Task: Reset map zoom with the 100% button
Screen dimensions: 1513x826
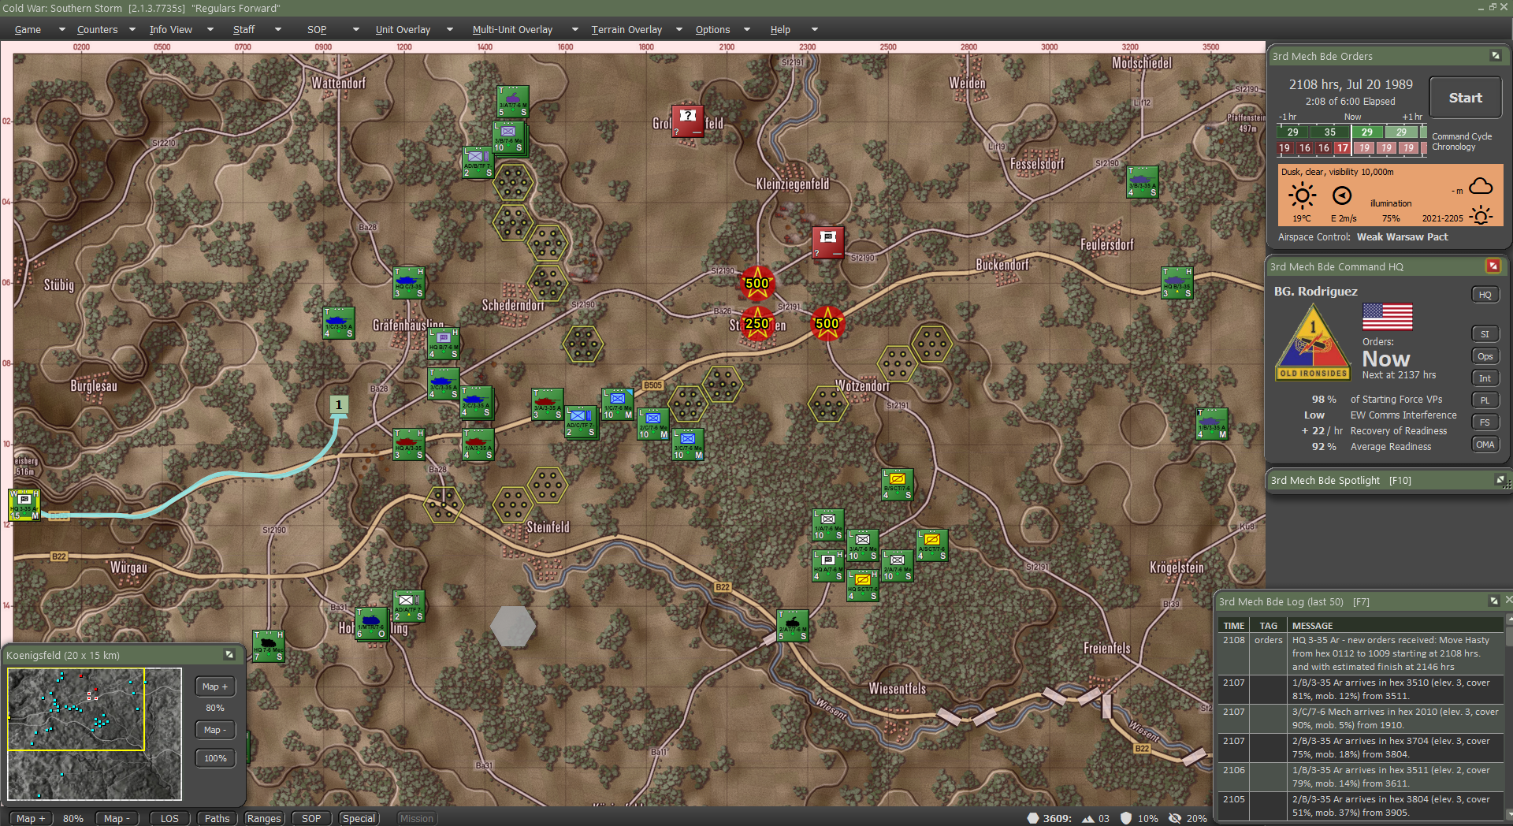Action: (x=215, y=758)
